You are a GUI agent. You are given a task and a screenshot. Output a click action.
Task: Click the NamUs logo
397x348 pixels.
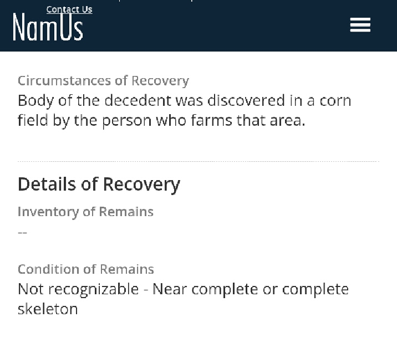(x=48, y=28)
